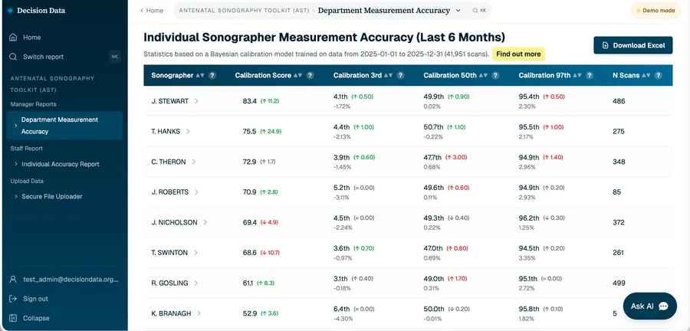Screen dimensions: 690x331
Task: Open help tooltip for Sonographer column
Action: point(212,75)
